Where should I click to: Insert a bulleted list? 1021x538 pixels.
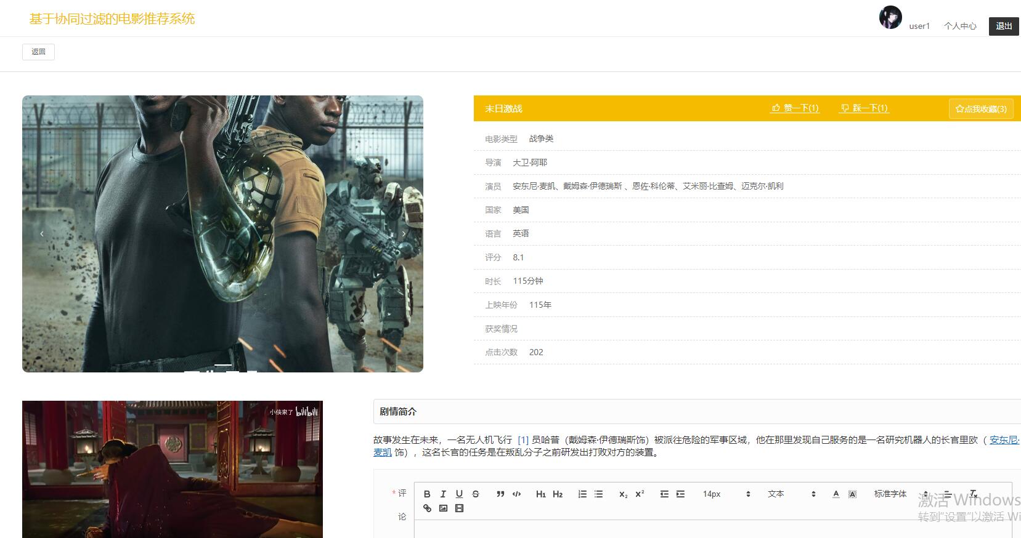pos(598,494)
